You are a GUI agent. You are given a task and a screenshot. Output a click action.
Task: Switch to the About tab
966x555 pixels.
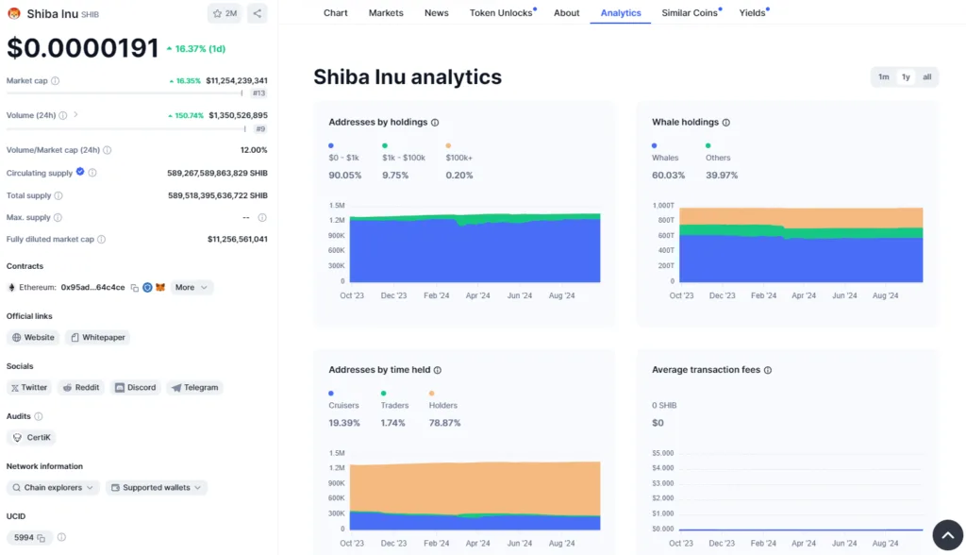point(566,13)
